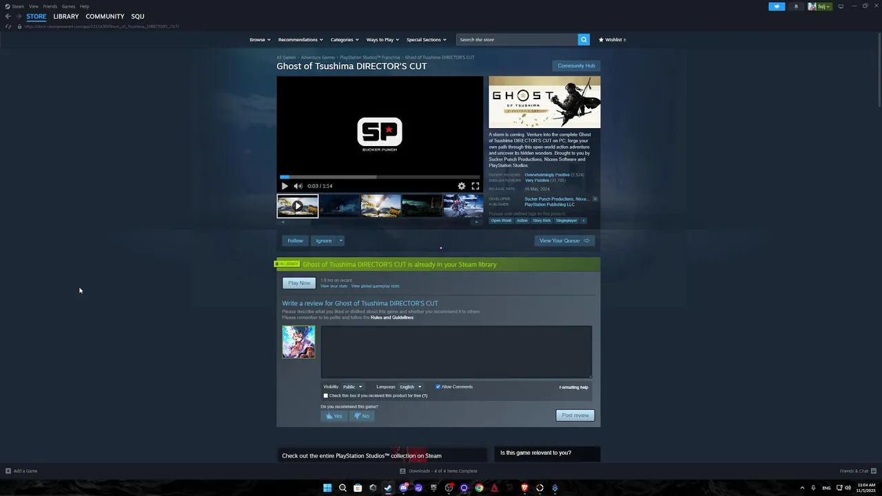Open View Your Queue
882x496 pixels.
point(564,240)
